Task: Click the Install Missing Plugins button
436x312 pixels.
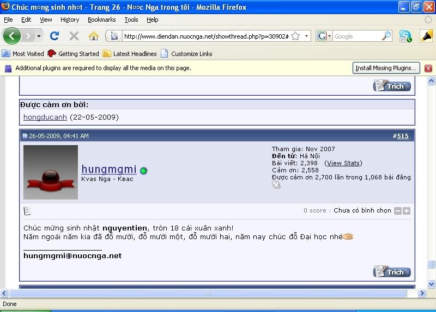Action: click(x=386, y=68)
